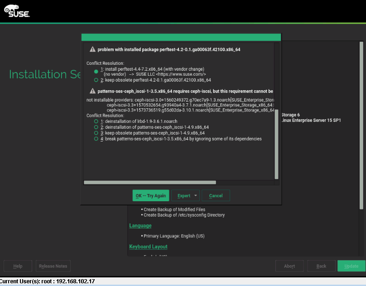366x286 pixels.
Task: Open the Release Notes
Action: click(53, 266)
